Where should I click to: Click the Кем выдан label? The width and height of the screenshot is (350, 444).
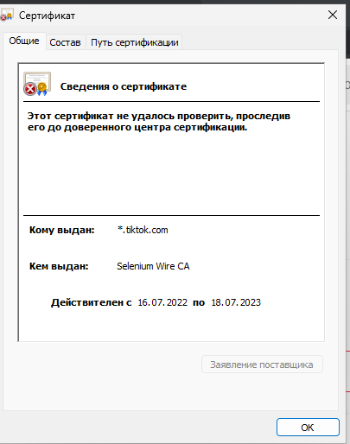click(x=59, y=266)
